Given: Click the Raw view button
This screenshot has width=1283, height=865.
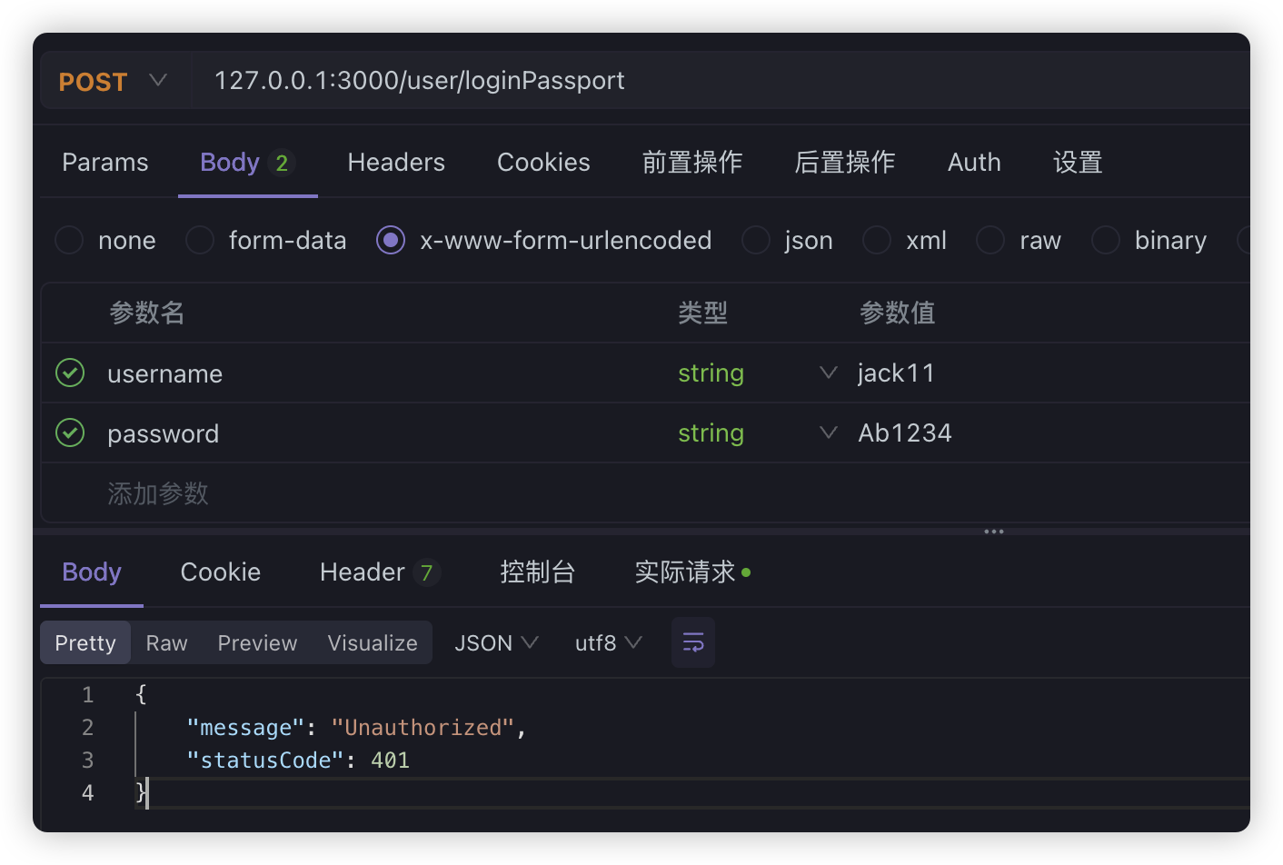Looking at the screenshot, I should 166,642.
